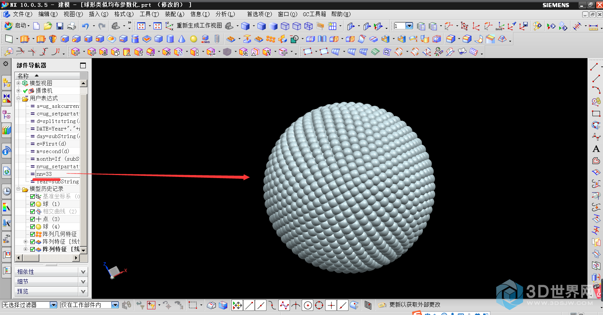Select the Cone primitive icon
This screenshot has height=315, width=603.
tap(182, 39)
